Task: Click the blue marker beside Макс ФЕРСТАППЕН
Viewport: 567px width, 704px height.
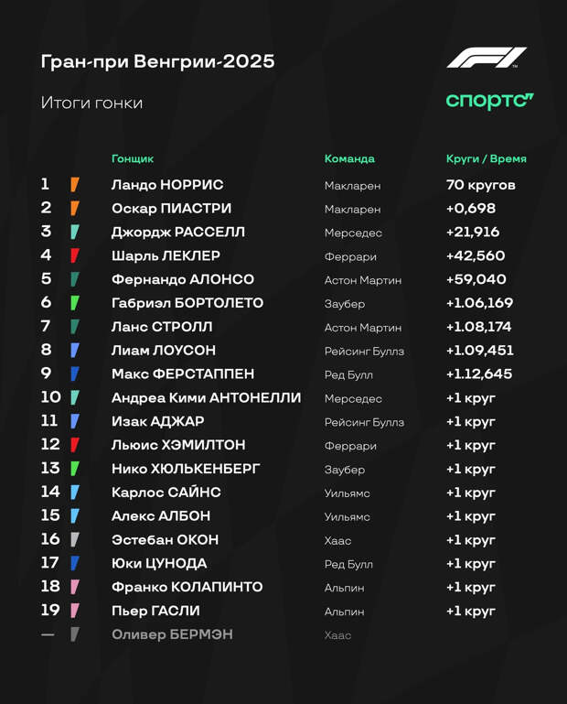Action: (75, 374)
